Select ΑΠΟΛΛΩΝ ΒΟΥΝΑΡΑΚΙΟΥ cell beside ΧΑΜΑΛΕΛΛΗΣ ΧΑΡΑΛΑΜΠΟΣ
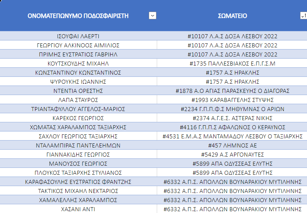The width and height of the screenshot is (307, 213). pos(232,200)
